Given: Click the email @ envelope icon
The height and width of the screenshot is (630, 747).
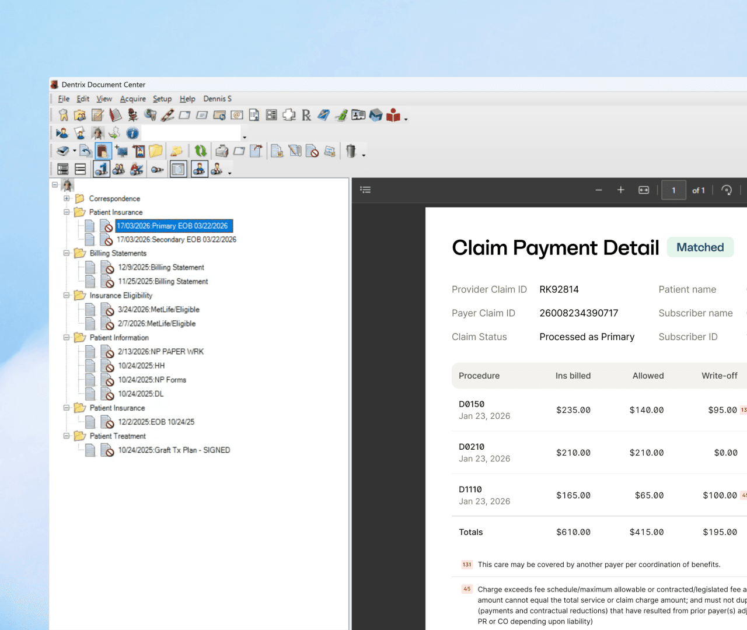Looking at the screenshot, I should (237, 116).
